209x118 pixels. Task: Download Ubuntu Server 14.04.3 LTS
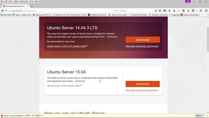click(143, 40)
